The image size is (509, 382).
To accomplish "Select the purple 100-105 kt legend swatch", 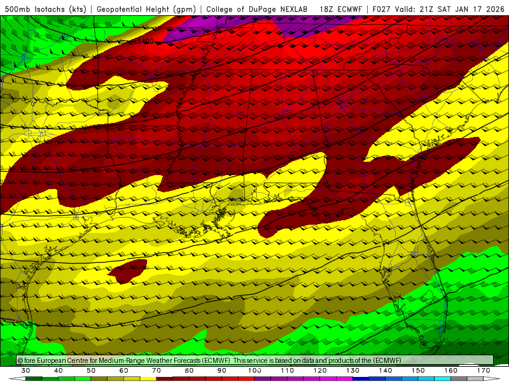I will click(x=263, y=379).
